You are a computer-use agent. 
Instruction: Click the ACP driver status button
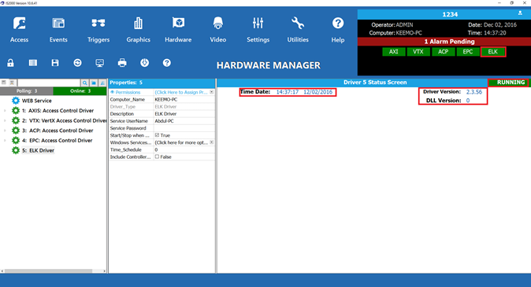[443, 52]
